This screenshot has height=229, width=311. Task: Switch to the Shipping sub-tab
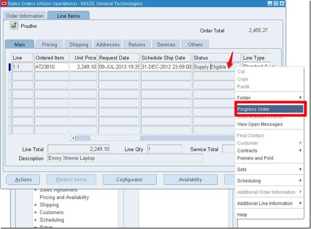tap(79, 45)
